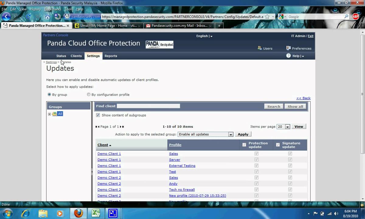Click the Exit link
This screenshot has height=219, width=365.
[311, 36]
